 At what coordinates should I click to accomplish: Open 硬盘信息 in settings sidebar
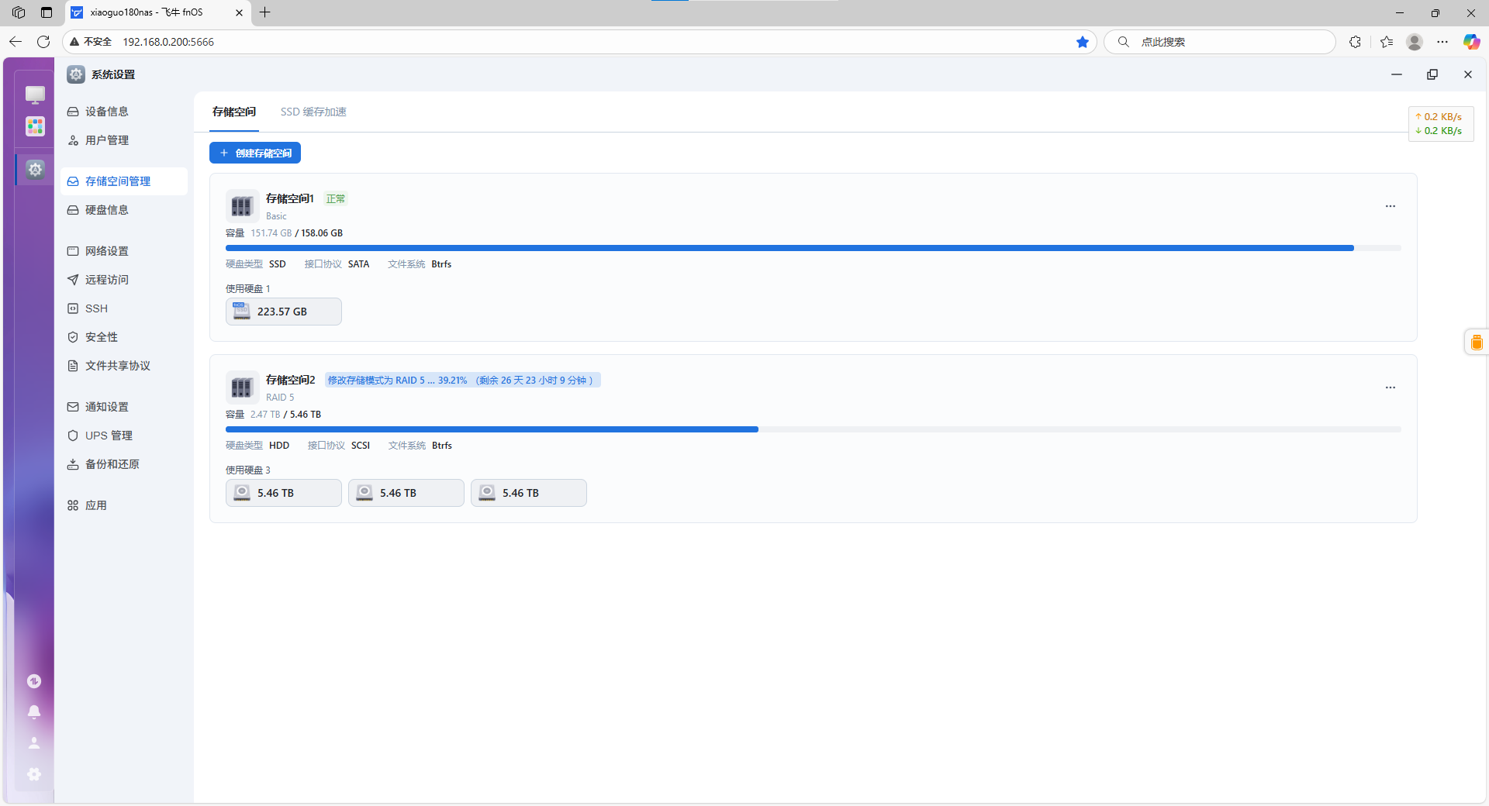click(124, 210)
